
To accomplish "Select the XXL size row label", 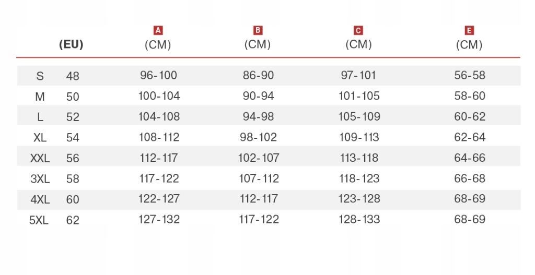I will (40, 158).
